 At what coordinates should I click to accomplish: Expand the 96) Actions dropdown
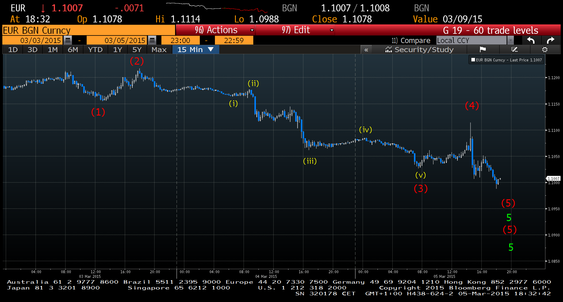pos(252,30)
